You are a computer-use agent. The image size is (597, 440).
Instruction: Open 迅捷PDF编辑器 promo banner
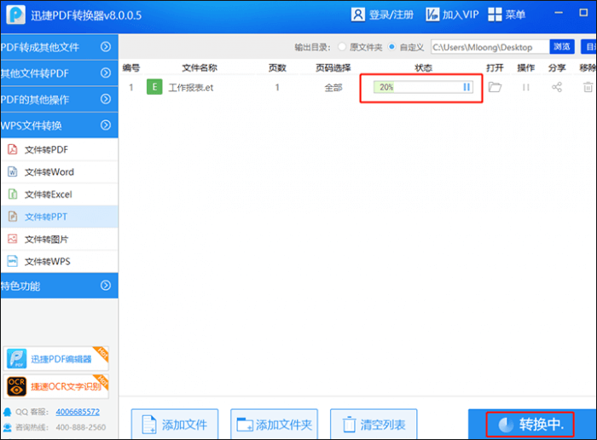56,359
